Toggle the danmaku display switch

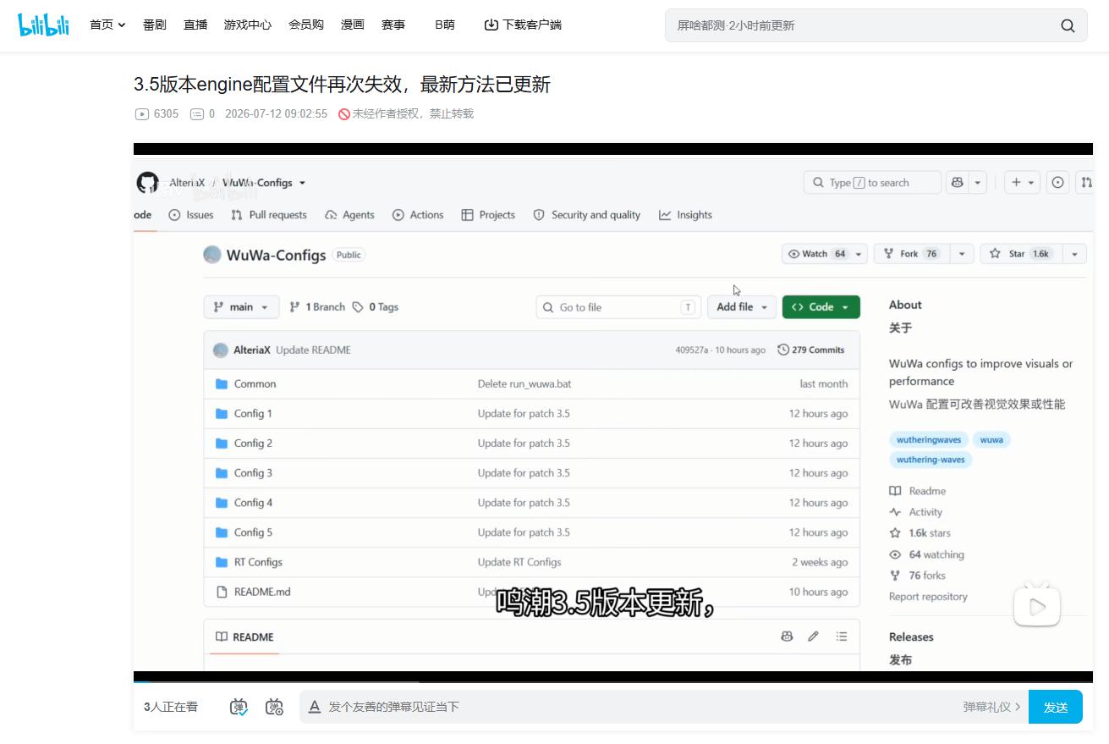click(x=239, y=707)
